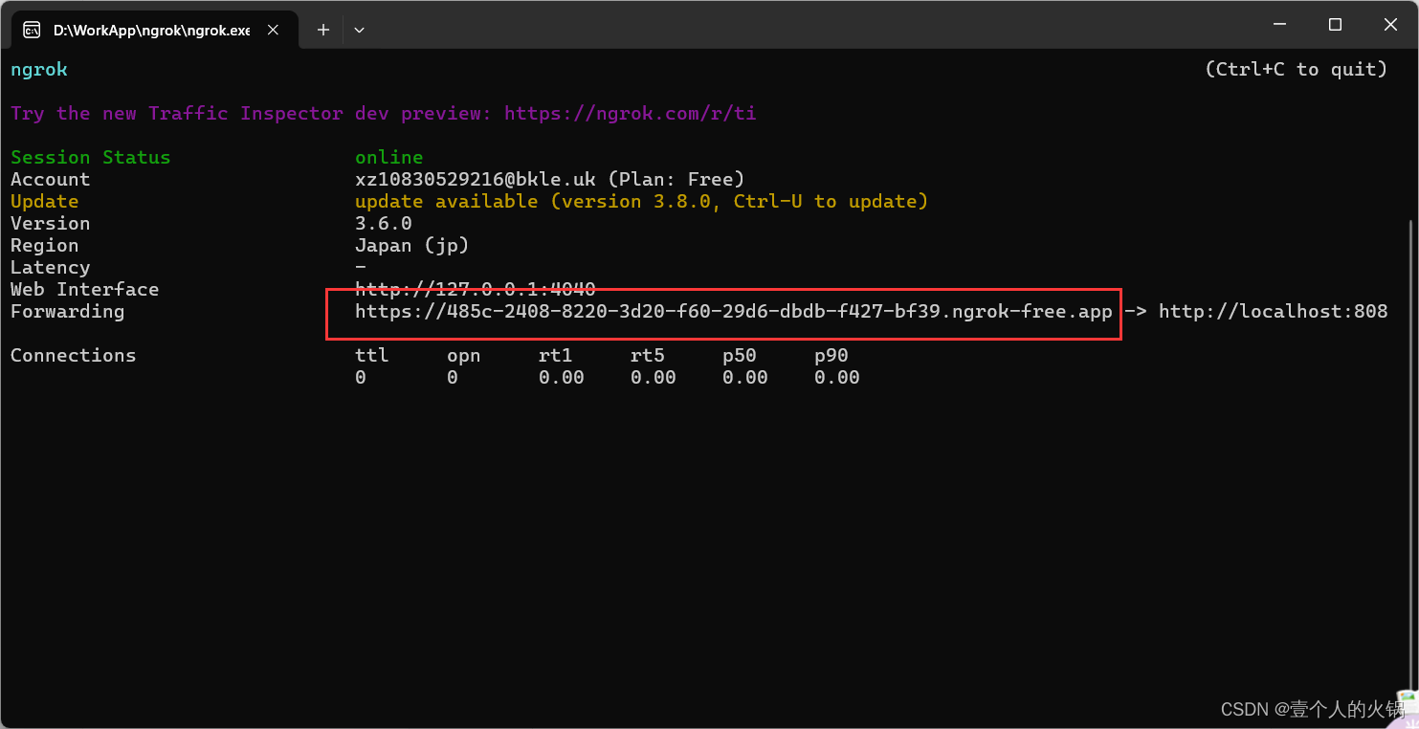Open the 127.0.0.1:4040 web interface URL

[475, 289]
